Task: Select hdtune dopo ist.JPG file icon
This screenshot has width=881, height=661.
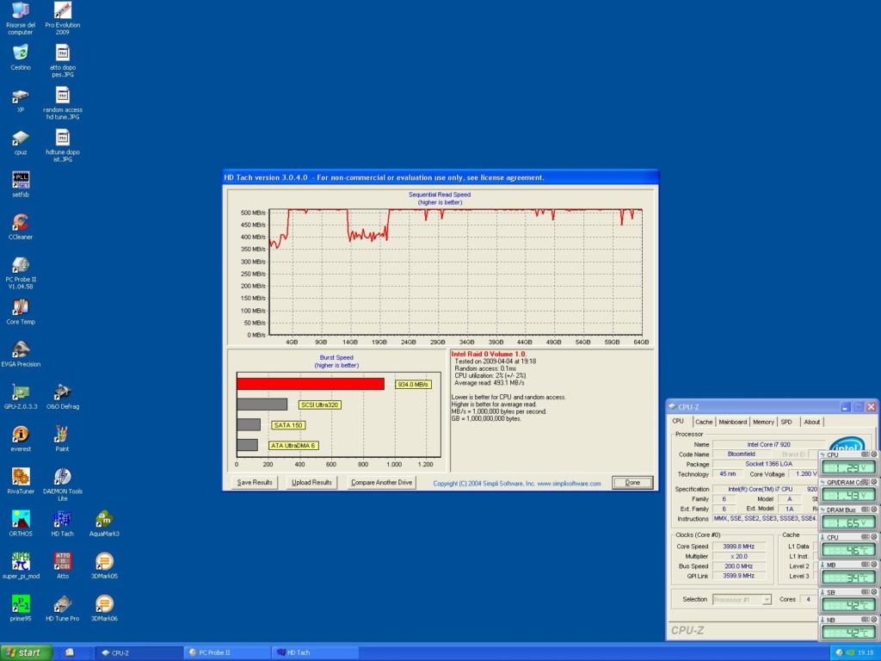Action: [x=62, y=145]
